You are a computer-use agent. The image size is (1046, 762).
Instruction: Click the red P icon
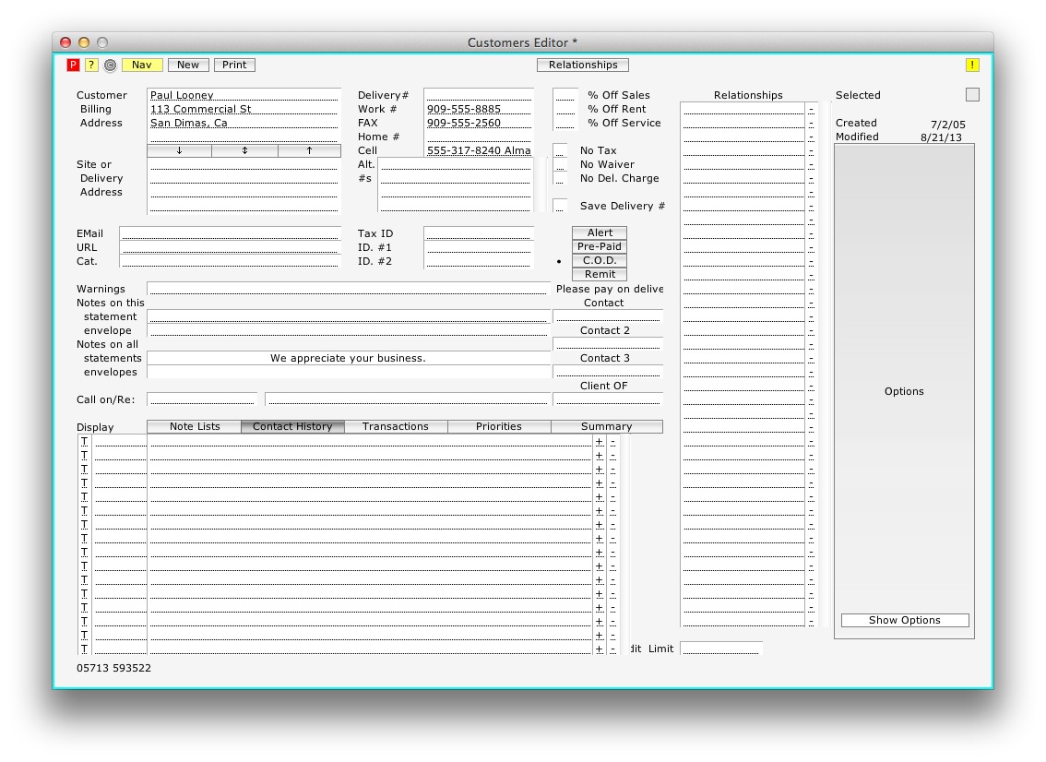tap(74, 65)
